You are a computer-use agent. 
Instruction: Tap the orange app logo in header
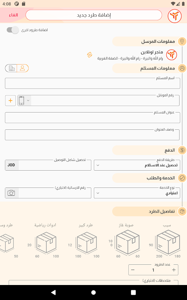pos(175,16)
